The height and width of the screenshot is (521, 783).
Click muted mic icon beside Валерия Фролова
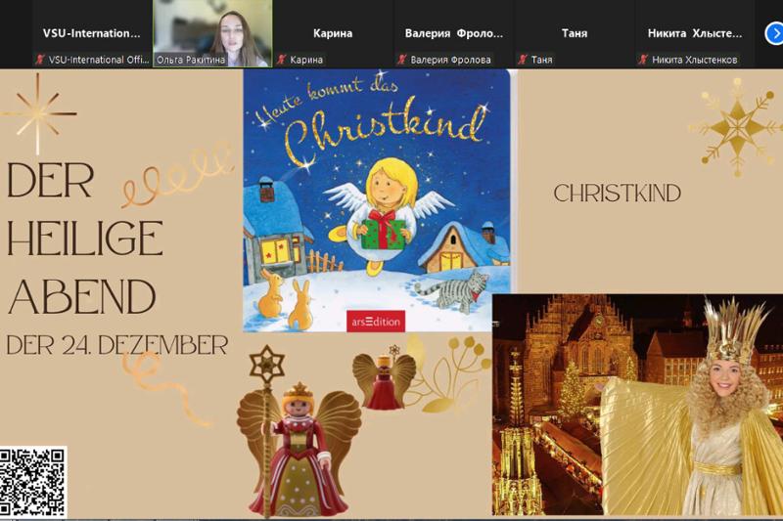pos(402,60)
